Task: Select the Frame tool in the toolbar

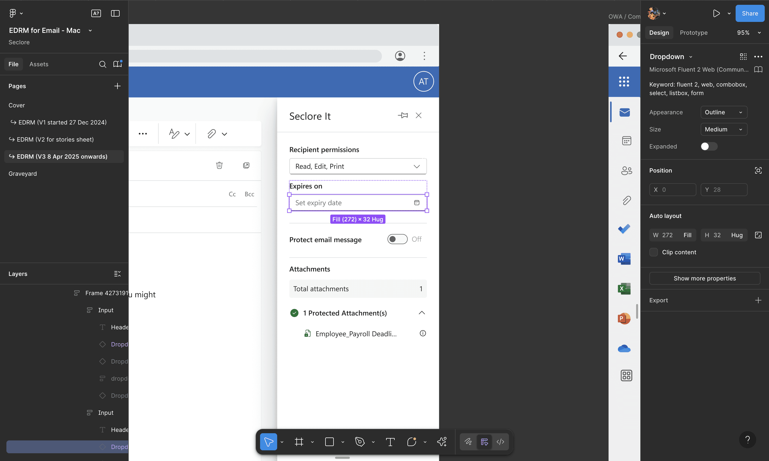Action: click(x=299, y=442)
